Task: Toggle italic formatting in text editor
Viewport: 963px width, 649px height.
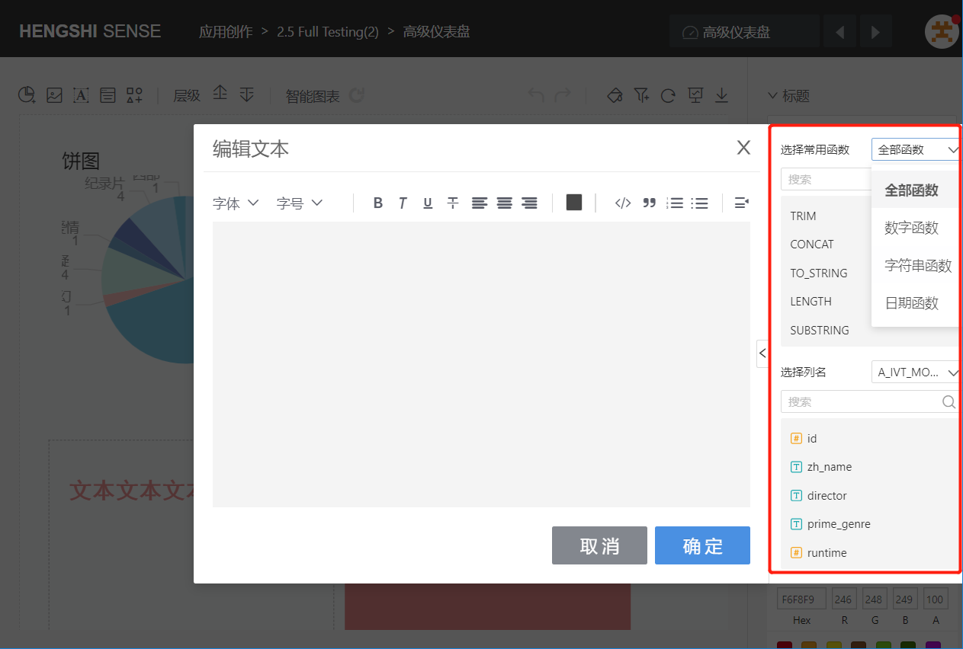Action: tap(403, 203)
